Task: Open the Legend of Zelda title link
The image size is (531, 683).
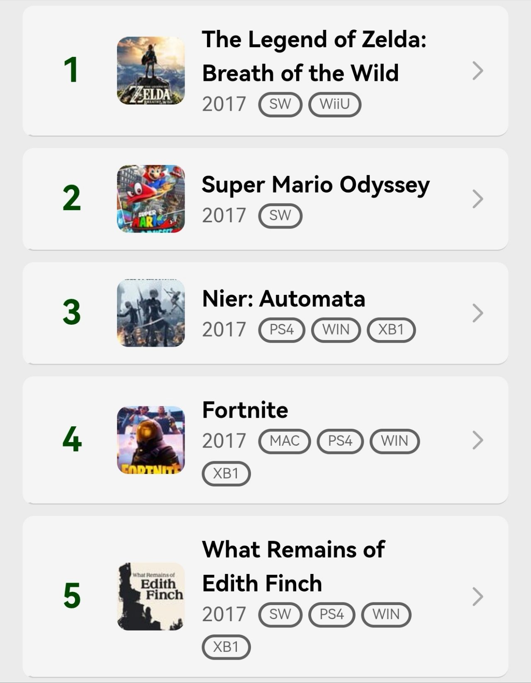Action: 314,56
